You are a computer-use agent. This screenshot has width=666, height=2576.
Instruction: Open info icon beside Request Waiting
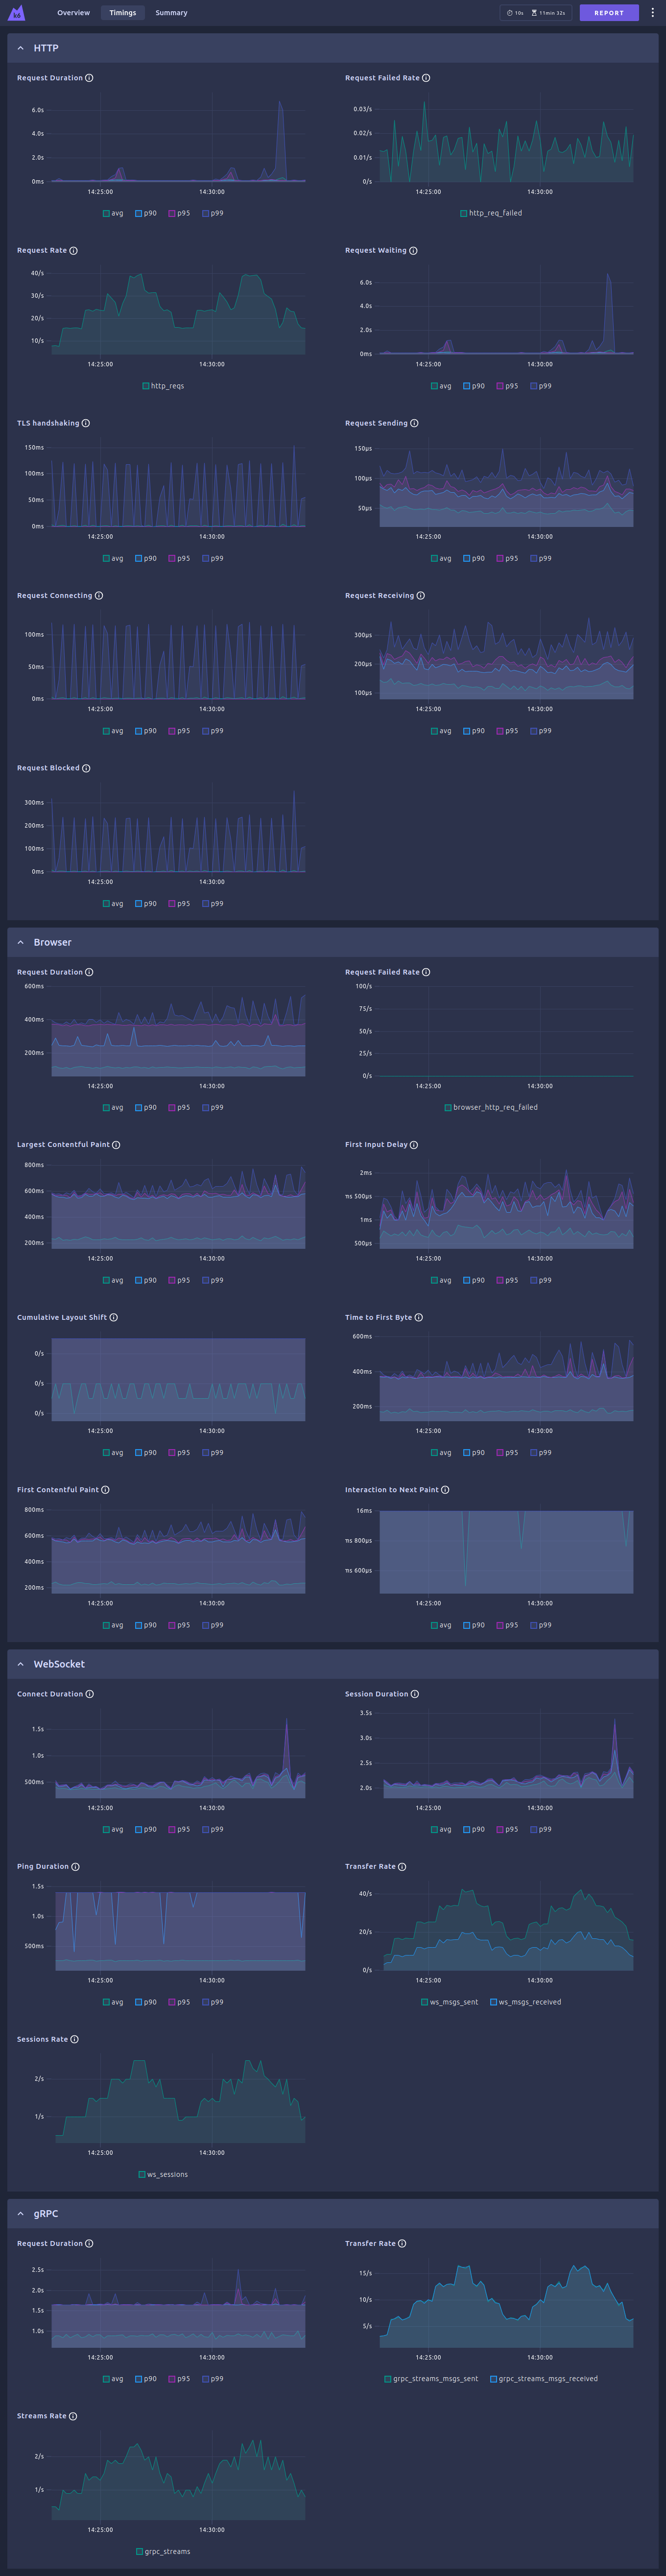coord(413,251)
